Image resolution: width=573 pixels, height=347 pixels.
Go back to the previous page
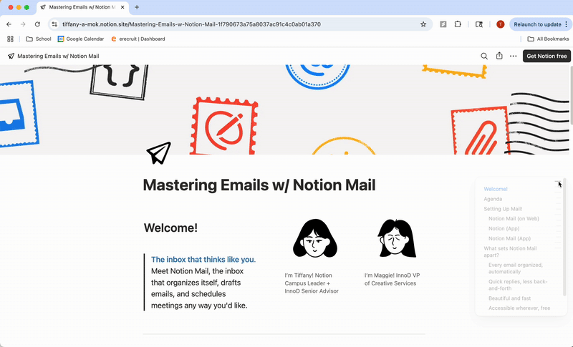pos(9,24)
